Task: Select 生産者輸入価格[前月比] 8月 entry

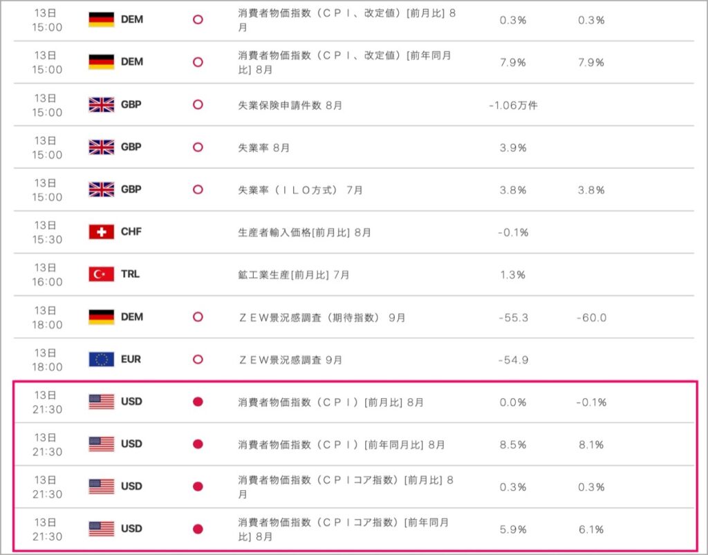Action: click(304, 232)
